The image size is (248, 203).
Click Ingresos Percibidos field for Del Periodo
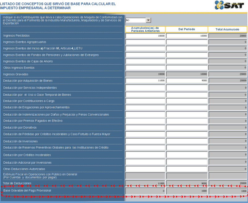pos(187,36)
